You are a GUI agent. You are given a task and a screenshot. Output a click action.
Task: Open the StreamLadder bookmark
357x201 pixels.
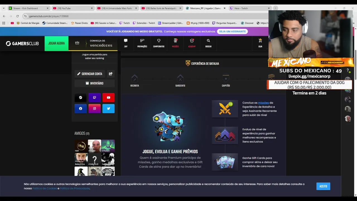(x=170, y=23)
